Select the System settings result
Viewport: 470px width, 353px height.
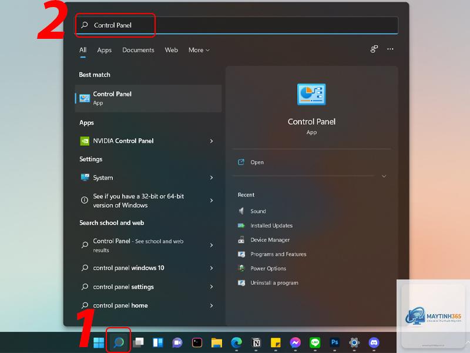point(148,178)
